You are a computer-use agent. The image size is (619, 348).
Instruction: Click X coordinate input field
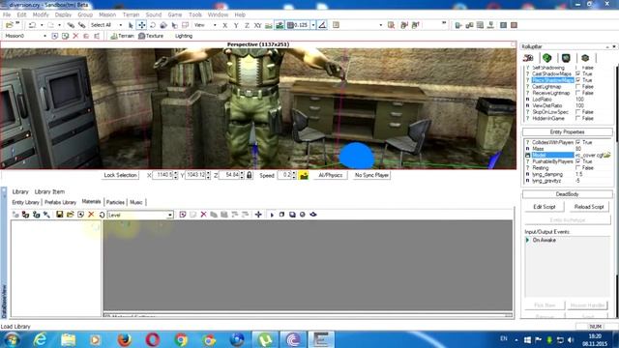pyautogui.click(x=163, y=175)
